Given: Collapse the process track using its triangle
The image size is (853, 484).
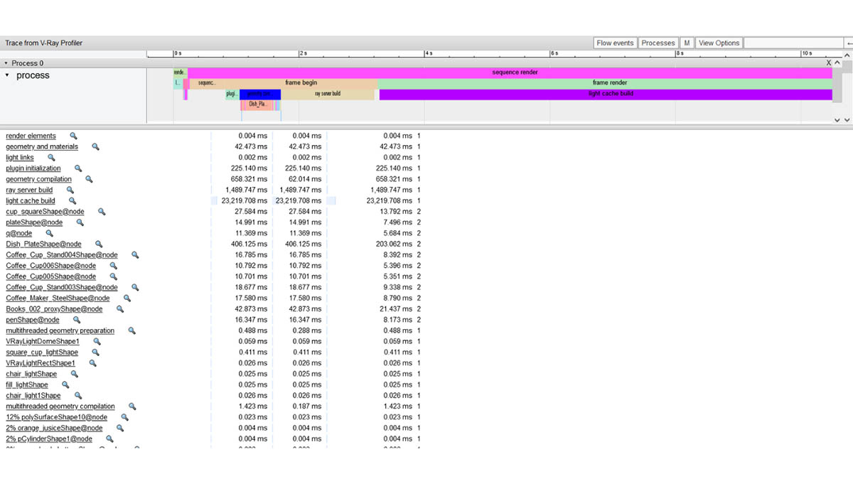Looking at the screenshot, I should click(x=7, y=75).
